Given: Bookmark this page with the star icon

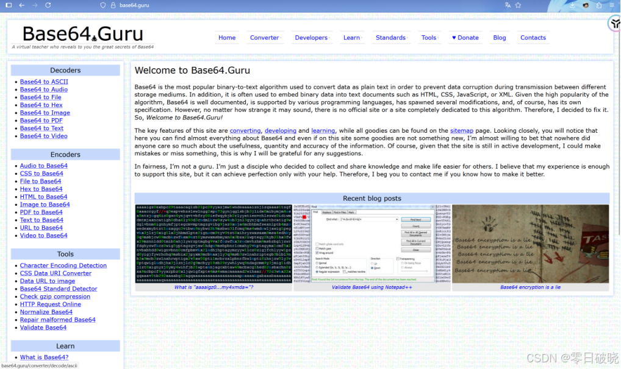Looking at the screenshot, I should (x=518, y=5).
